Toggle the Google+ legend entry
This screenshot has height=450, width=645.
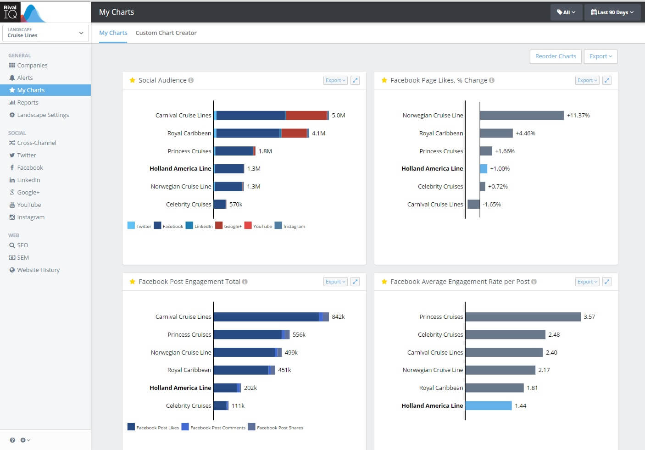pos(228,226)
